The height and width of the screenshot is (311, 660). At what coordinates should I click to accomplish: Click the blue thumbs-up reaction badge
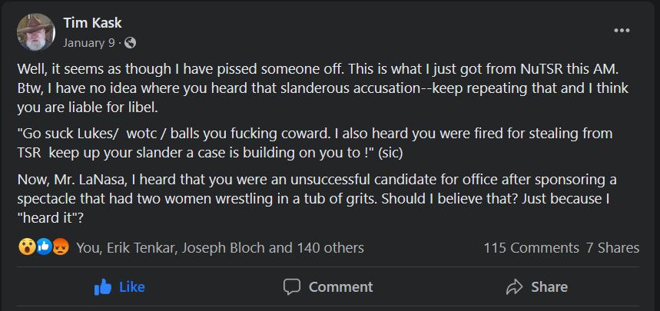click(44, 247)
